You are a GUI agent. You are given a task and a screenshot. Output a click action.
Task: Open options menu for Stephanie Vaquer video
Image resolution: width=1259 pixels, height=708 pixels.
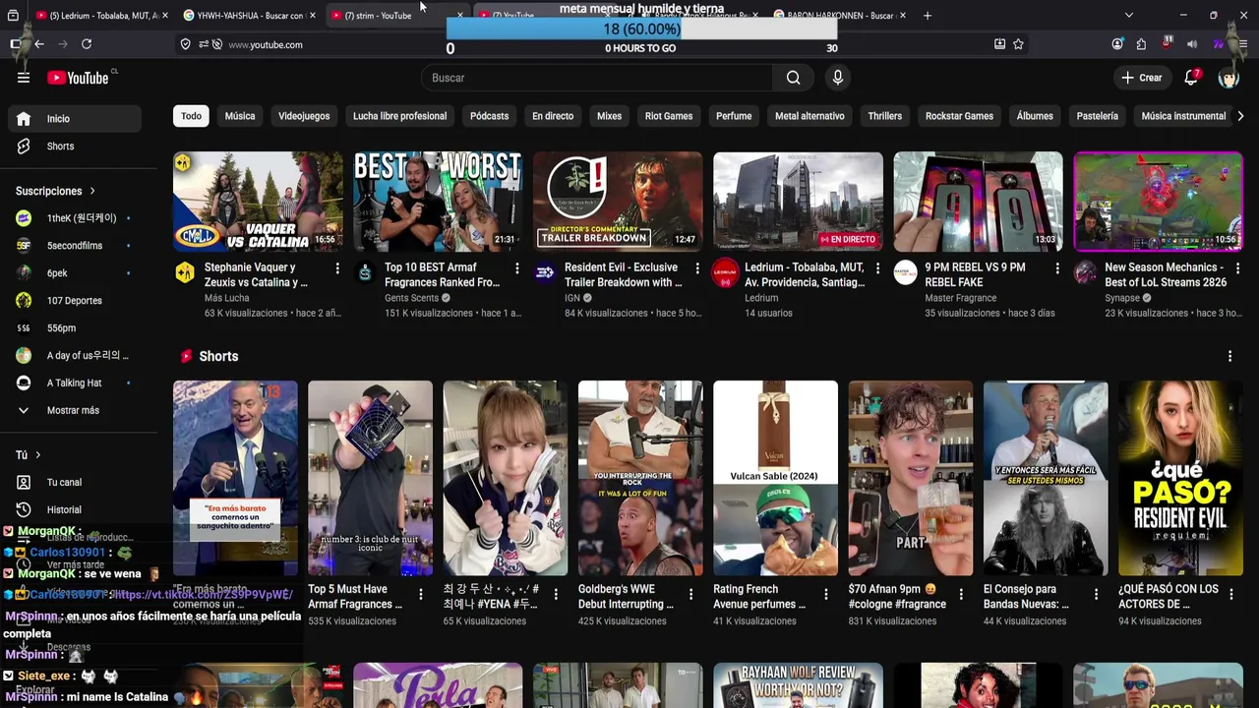(x=337, y=268)
